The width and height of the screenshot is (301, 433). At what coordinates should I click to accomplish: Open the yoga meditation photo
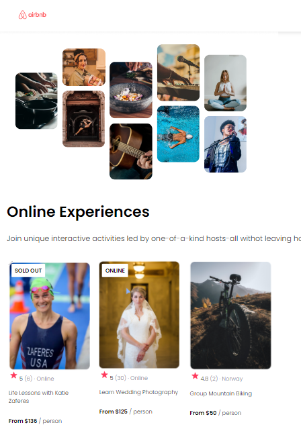pyautogui.click(x=225, y=83)
